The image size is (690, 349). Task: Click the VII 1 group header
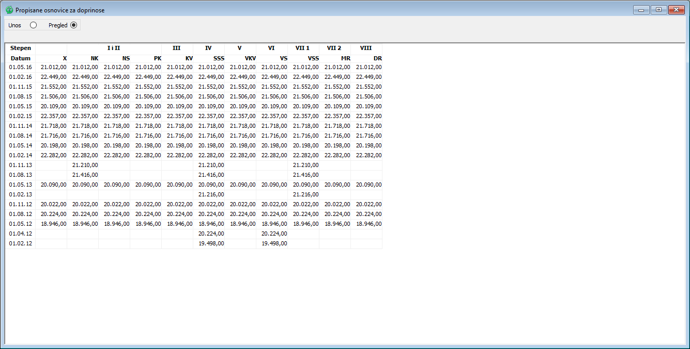point(303,48)
